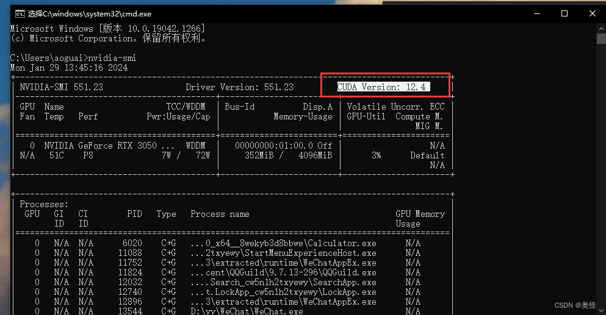Image resolution: width=606 pixels, height=315 pixels.
Task: Click NVIDIA GeForce RTX 3050 GPU name
Action: [101, 146]
